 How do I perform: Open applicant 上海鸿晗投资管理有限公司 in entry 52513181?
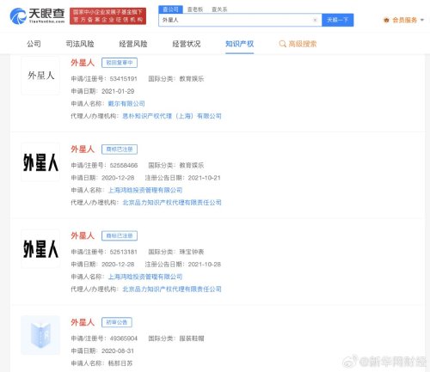pyautogui.click(x=145, y=277)
